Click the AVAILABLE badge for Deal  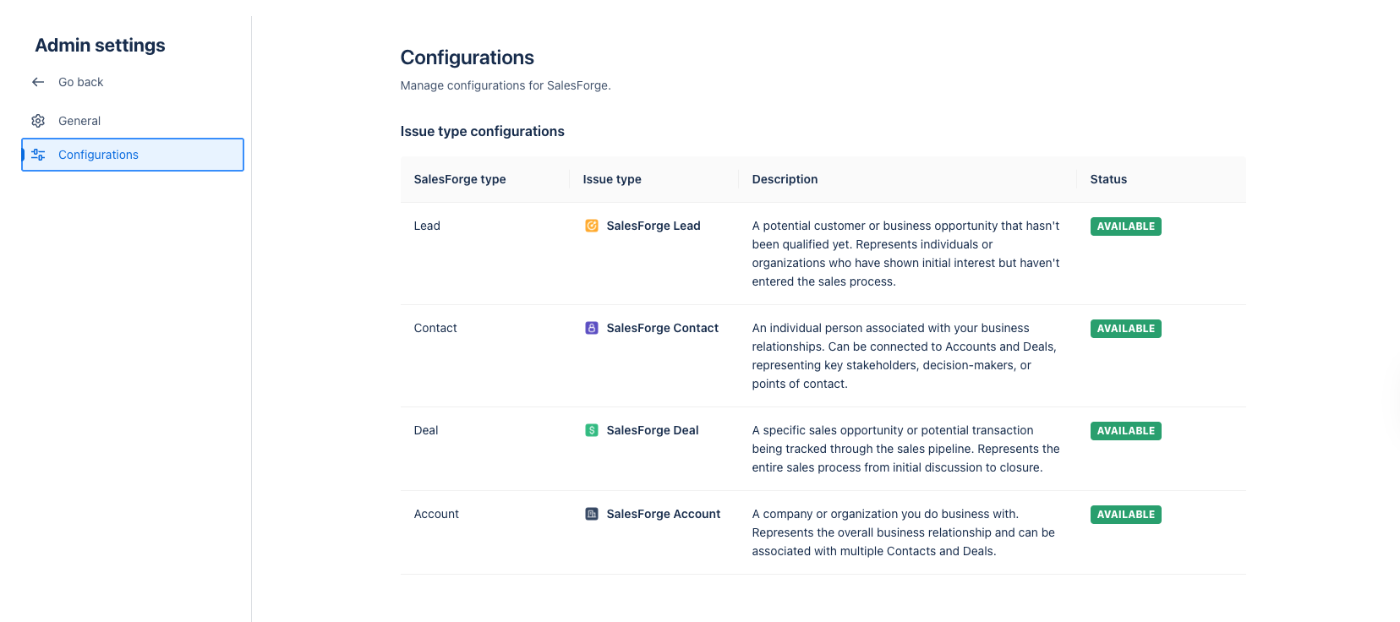pos(1125,431)
